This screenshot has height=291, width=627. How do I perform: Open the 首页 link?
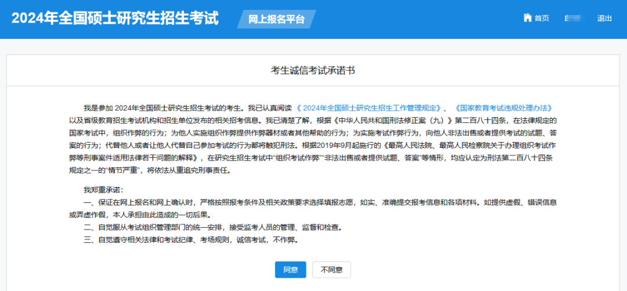pyautogui.click(x=542, y=19)
